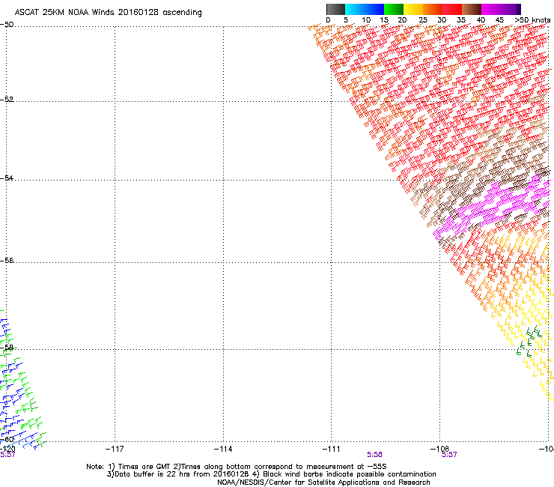Click the 'NOAA/NESDIS/Center for Satellite Applications and Research' credit

point(323,483)
